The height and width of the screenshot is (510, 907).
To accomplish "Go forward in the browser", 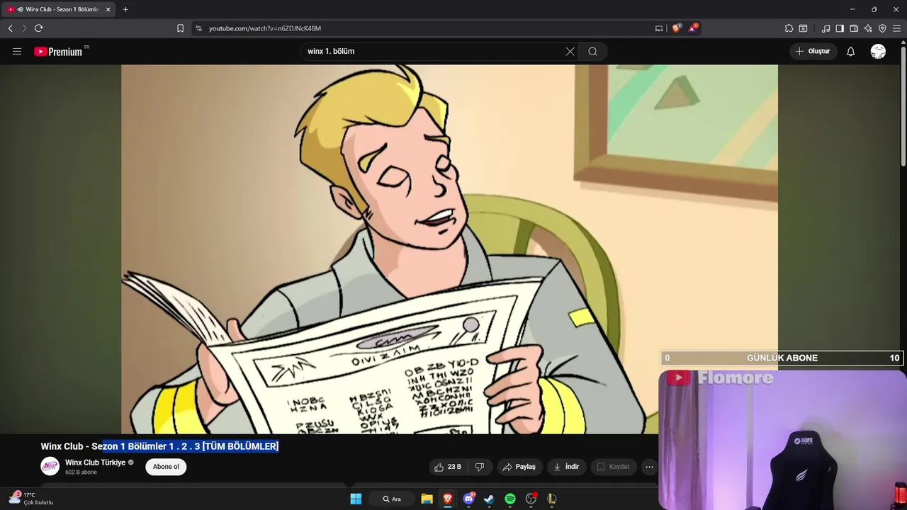I will (x=24, y=28).
